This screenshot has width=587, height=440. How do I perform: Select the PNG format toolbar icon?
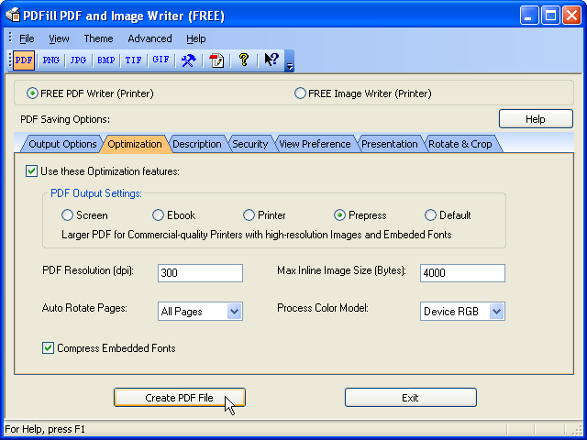click(x=51, y=60)
